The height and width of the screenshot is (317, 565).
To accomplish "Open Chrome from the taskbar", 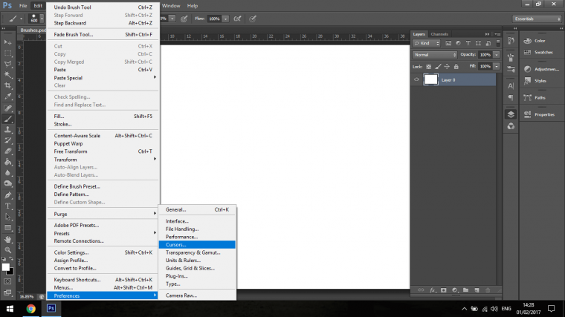I will pos(31,308).
